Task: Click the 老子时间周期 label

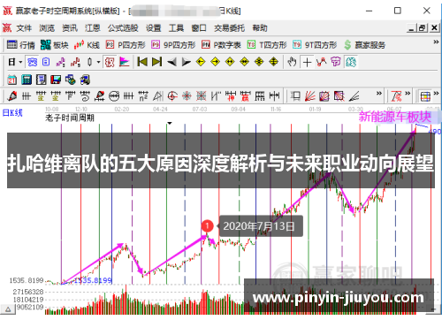Action: [70, 118]
